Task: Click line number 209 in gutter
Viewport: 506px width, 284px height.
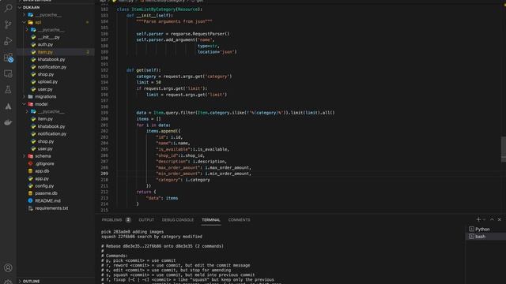Action: pyautogui.click(x=104, y=174)
